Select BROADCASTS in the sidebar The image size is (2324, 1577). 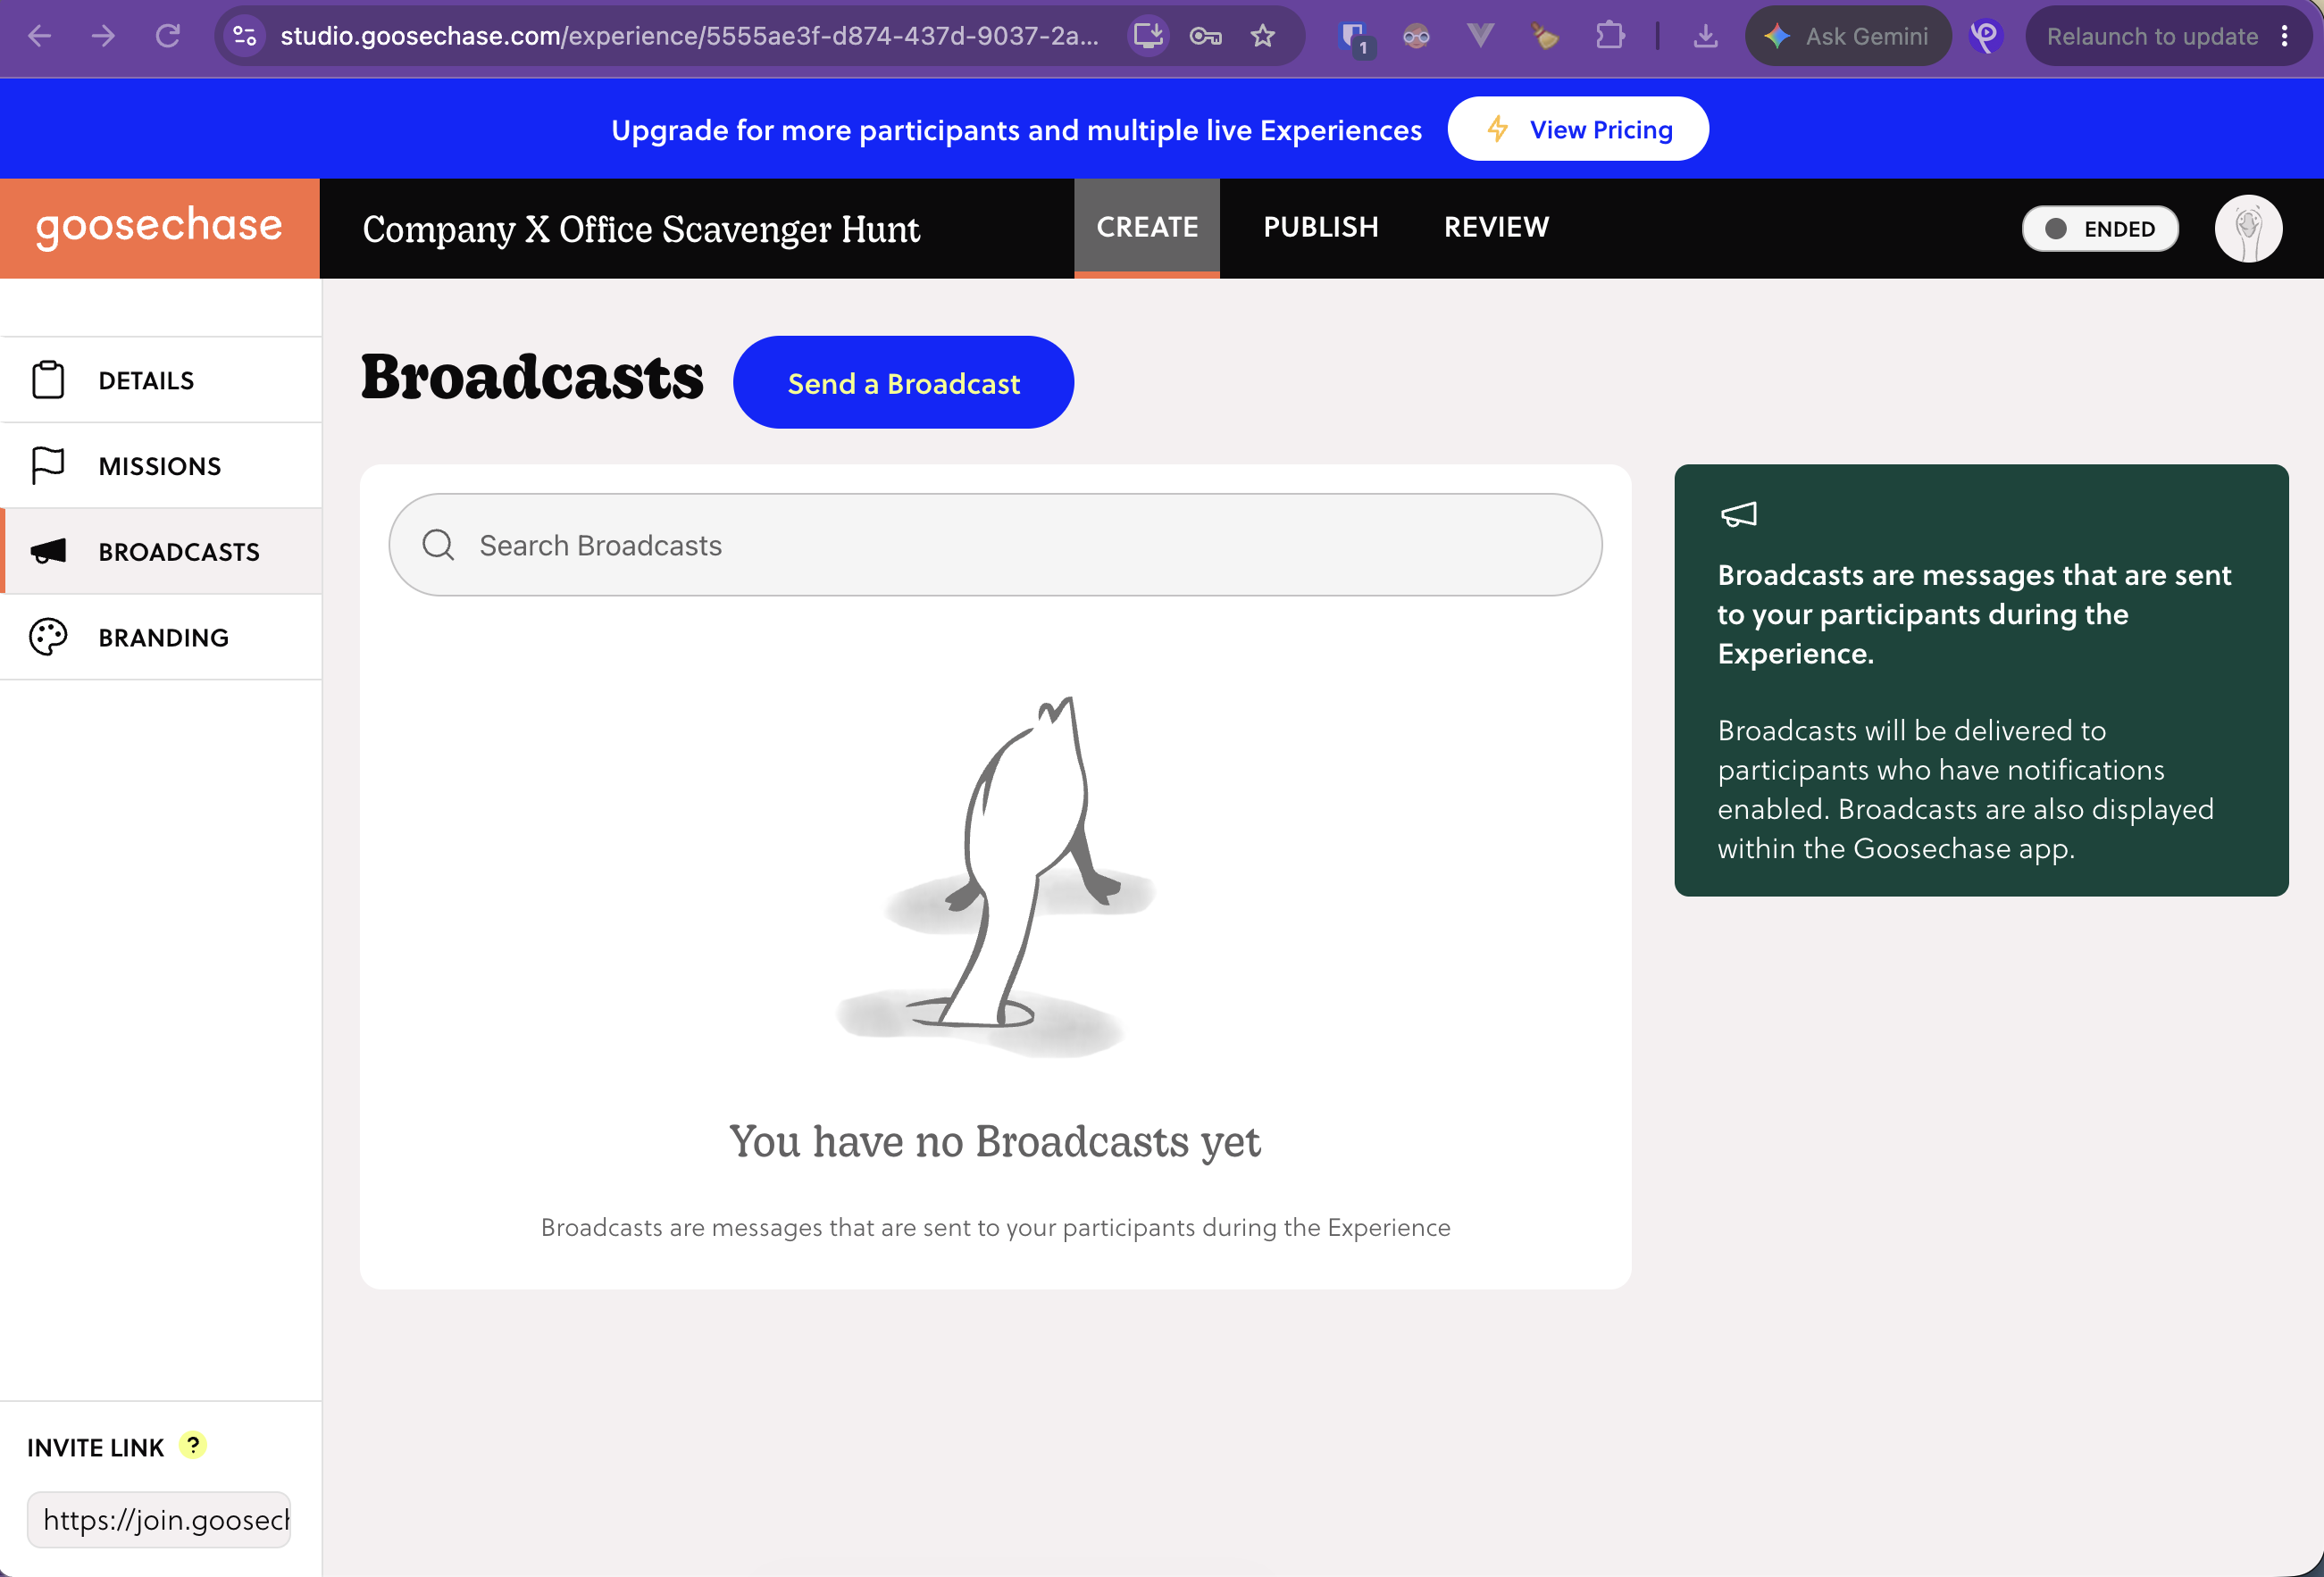tap(161, 551)
